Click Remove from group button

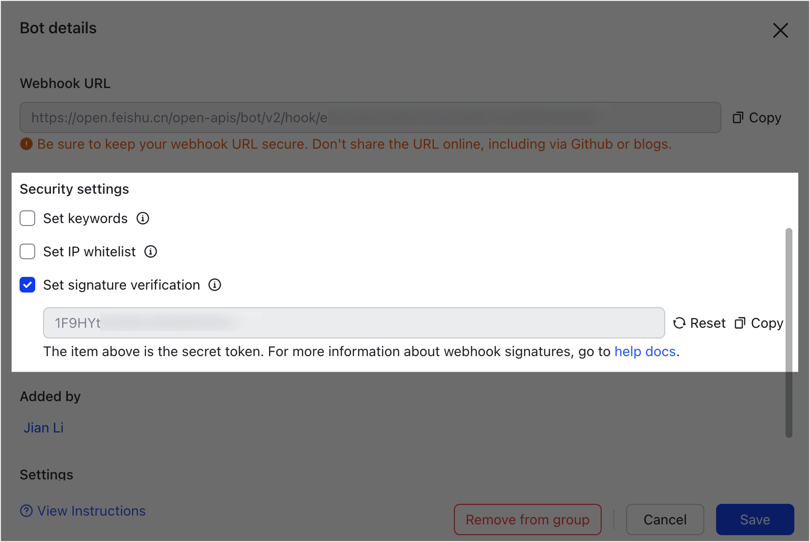[x=527, y=519]
